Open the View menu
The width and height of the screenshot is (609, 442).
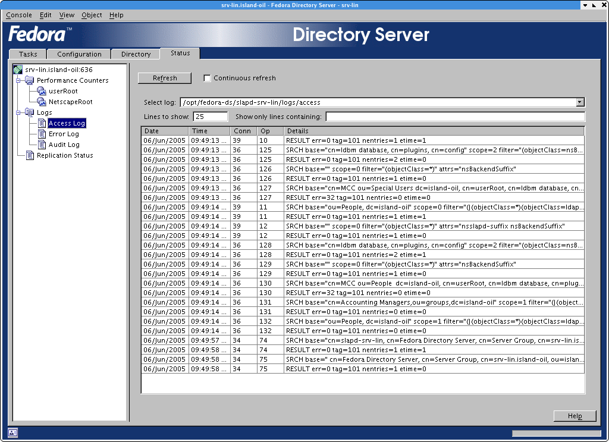click(67, 15)
